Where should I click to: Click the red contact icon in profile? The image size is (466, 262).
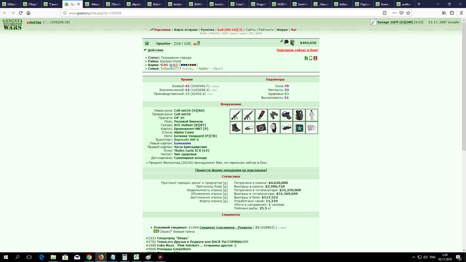click(315, 58)
